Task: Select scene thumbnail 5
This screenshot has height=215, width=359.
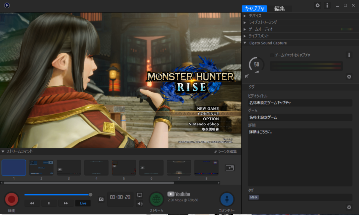Action: pos(124,168)
